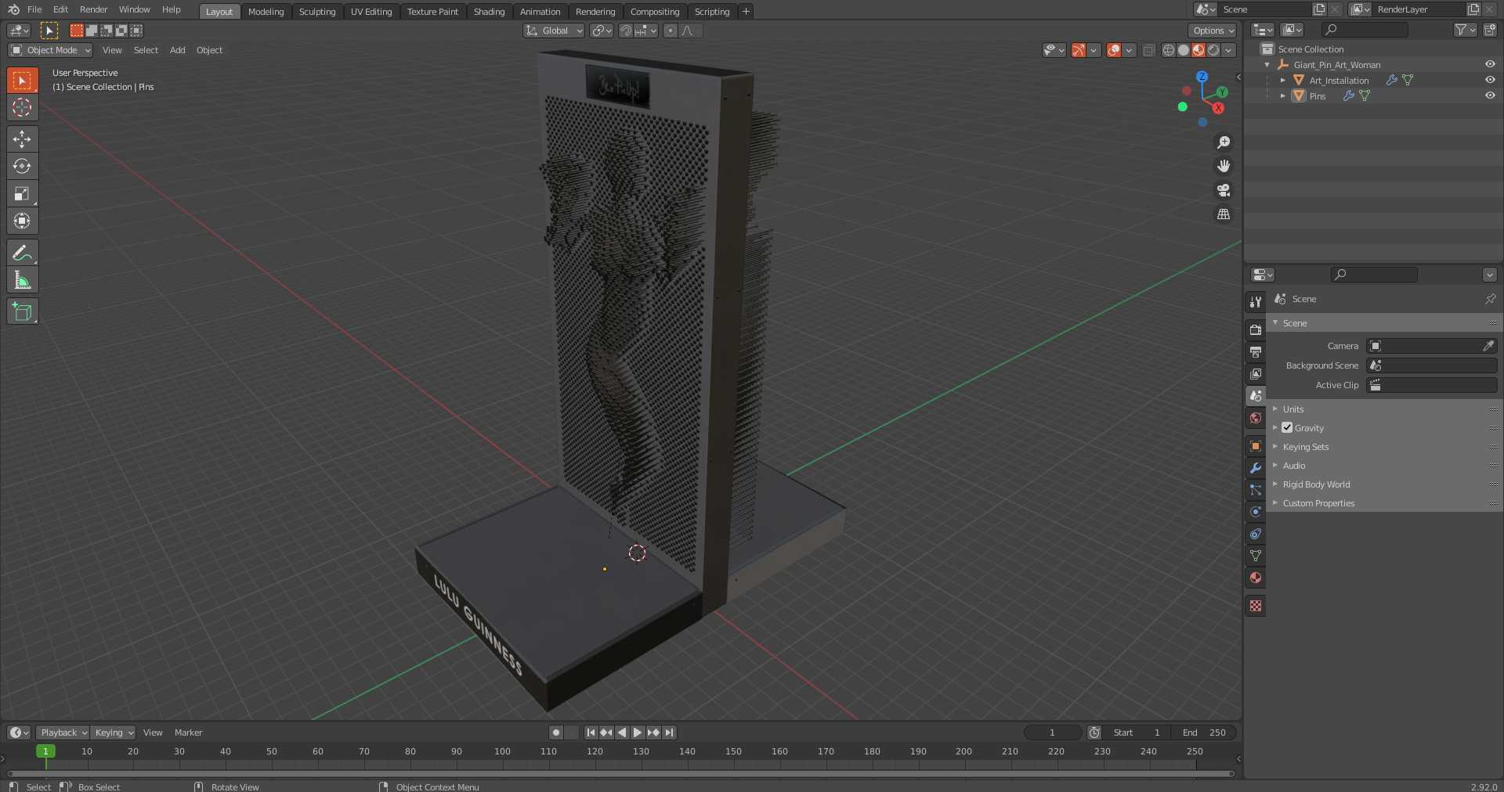Select the Transform tool
This screenshot has width=1504, height=792.
point(22,221)
